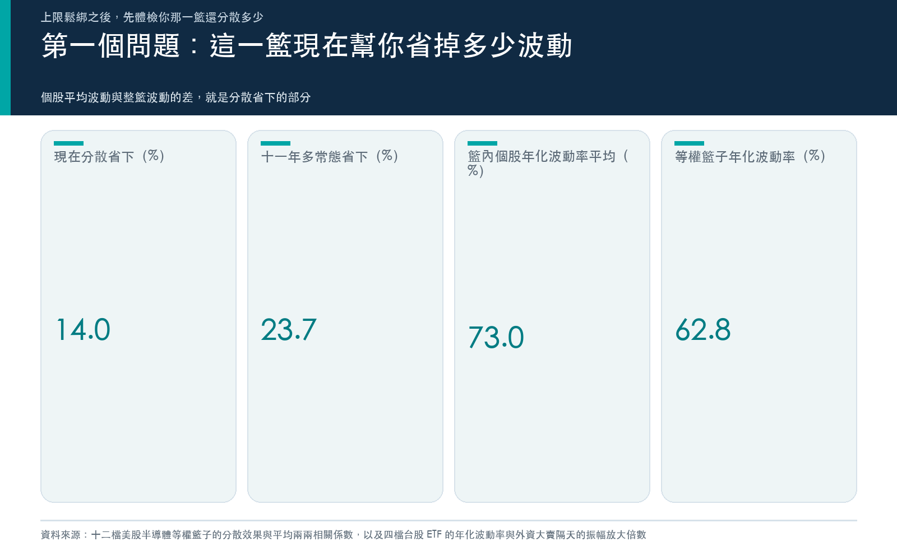The width and height of the screenshot is (897, 560).
Task: Select the card label 十一年多常態省下（%）
Action: (x=330, y=156)
